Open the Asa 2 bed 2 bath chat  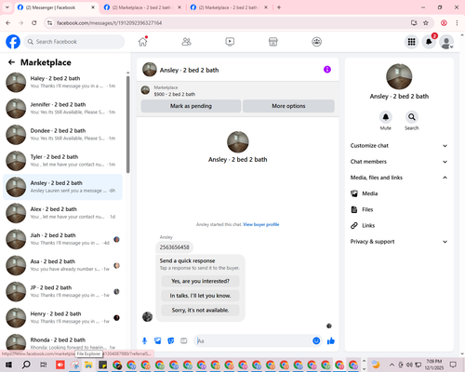[62, 265]
